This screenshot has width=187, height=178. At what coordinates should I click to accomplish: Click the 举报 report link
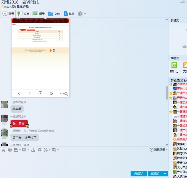coord(183,2)
